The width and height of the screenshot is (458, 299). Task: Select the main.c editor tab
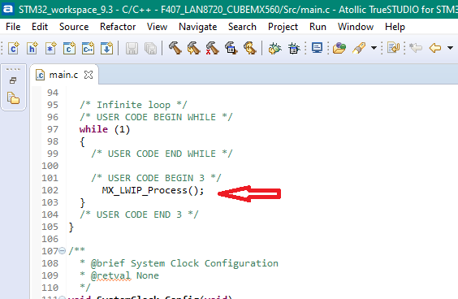click(63, 75)
